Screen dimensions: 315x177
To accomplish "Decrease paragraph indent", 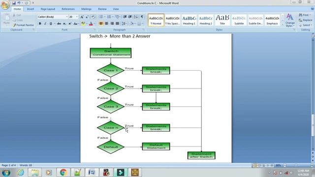I will 125,17.
